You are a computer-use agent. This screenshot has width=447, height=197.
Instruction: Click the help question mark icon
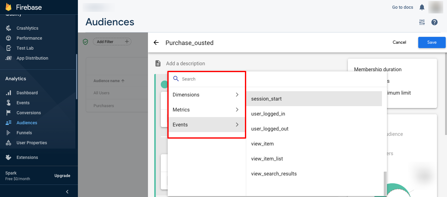(x=434, y=22)
